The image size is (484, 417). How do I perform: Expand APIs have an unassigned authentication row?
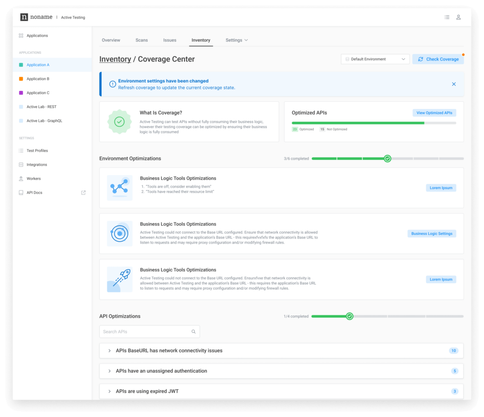click(110, 371)
